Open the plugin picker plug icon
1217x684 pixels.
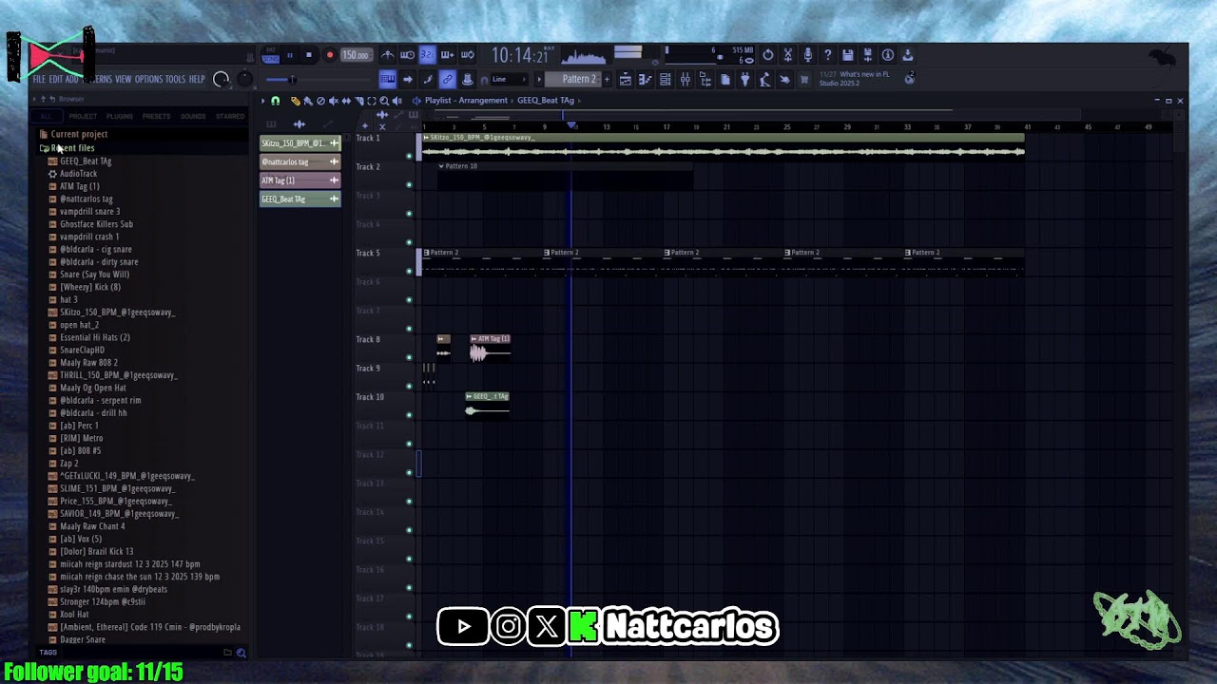click(x=745, y=80)
